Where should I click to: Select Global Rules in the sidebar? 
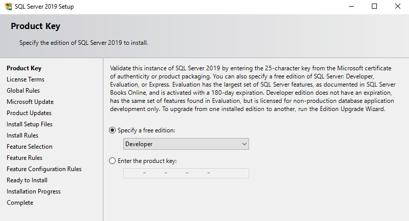[23, 91]
